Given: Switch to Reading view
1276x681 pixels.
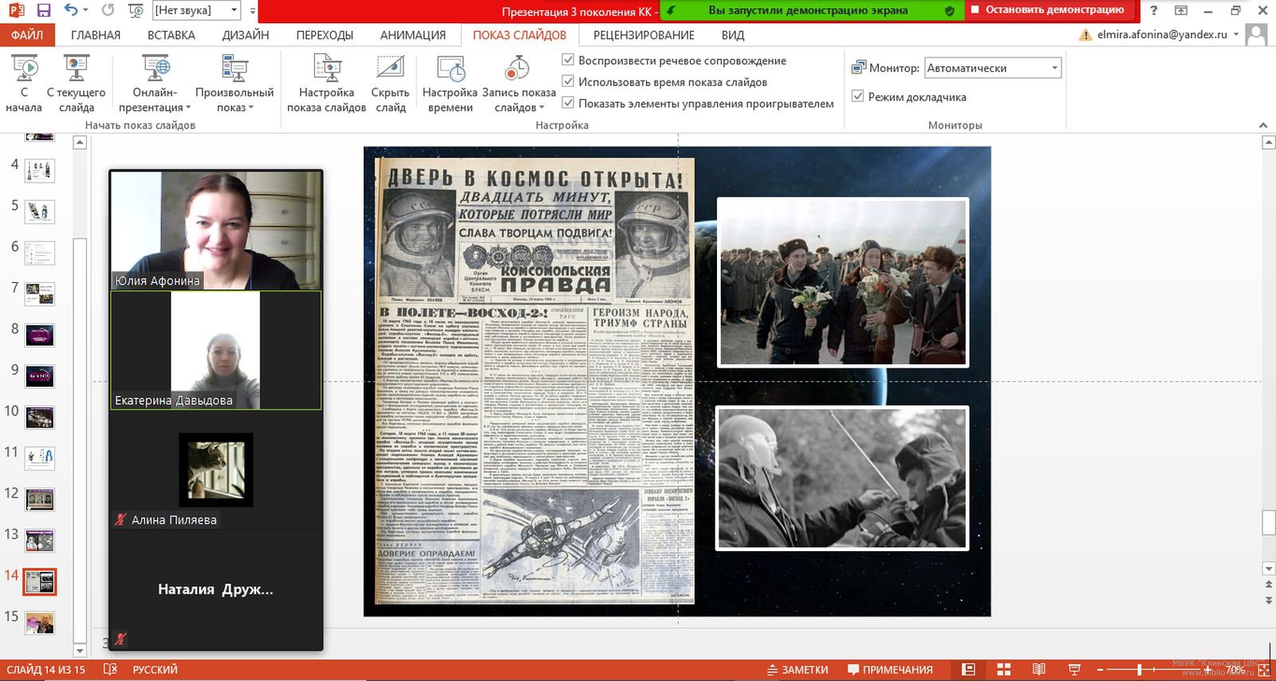Looking at the screenshot, I should [1039, 670].
